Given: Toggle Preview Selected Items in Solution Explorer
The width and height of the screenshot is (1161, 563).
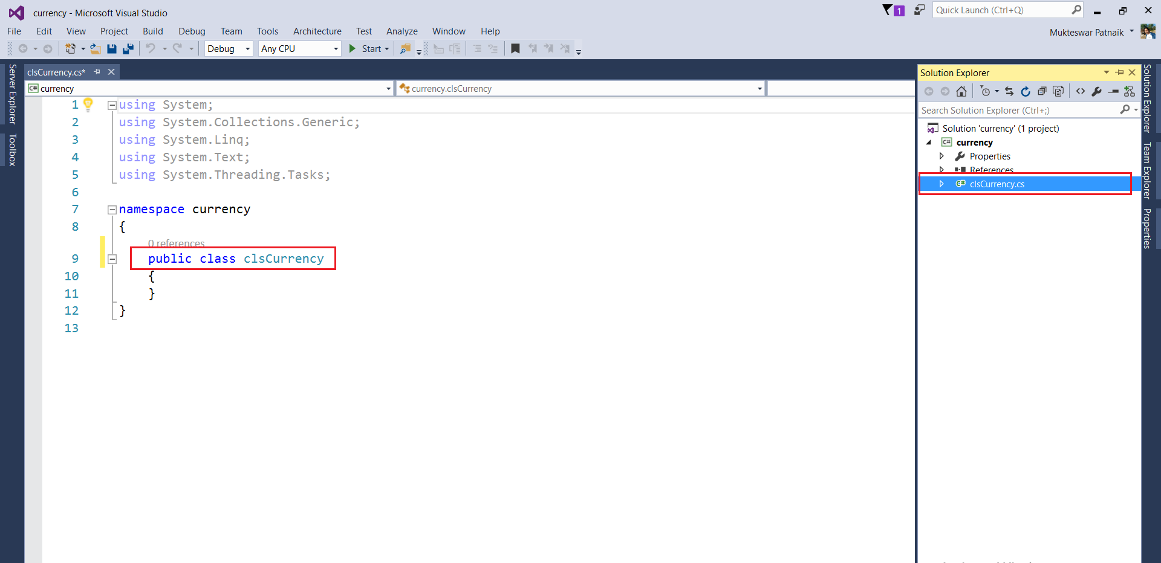Looking at the screenshot, I should coord(1059,91).
